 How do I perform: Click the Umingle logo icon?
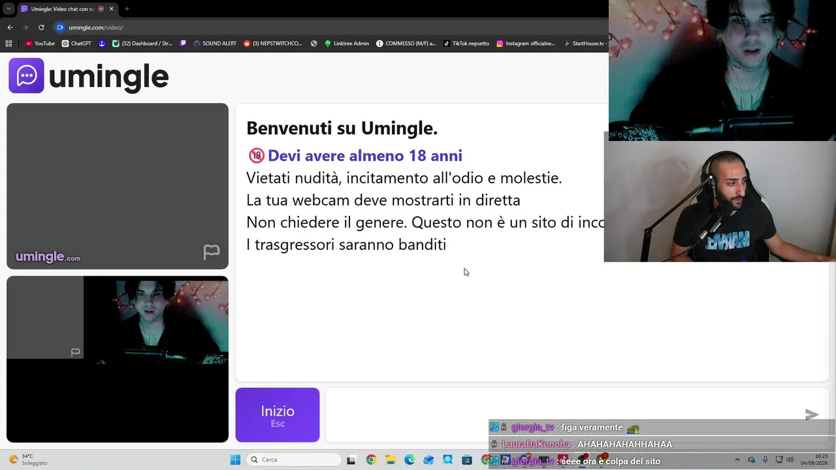[x=26, y=76]
